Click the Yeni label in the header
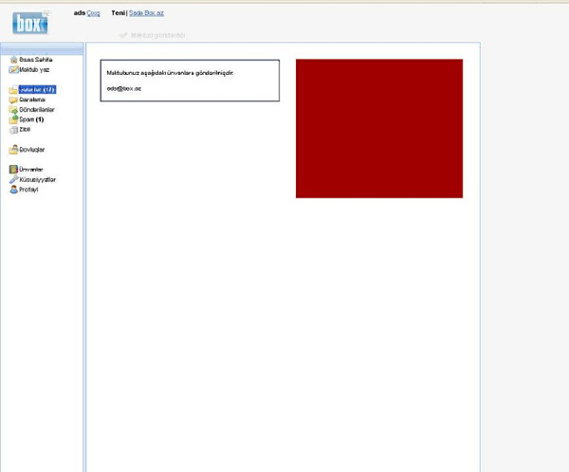The image size is (569, 472). click(118, 13)
